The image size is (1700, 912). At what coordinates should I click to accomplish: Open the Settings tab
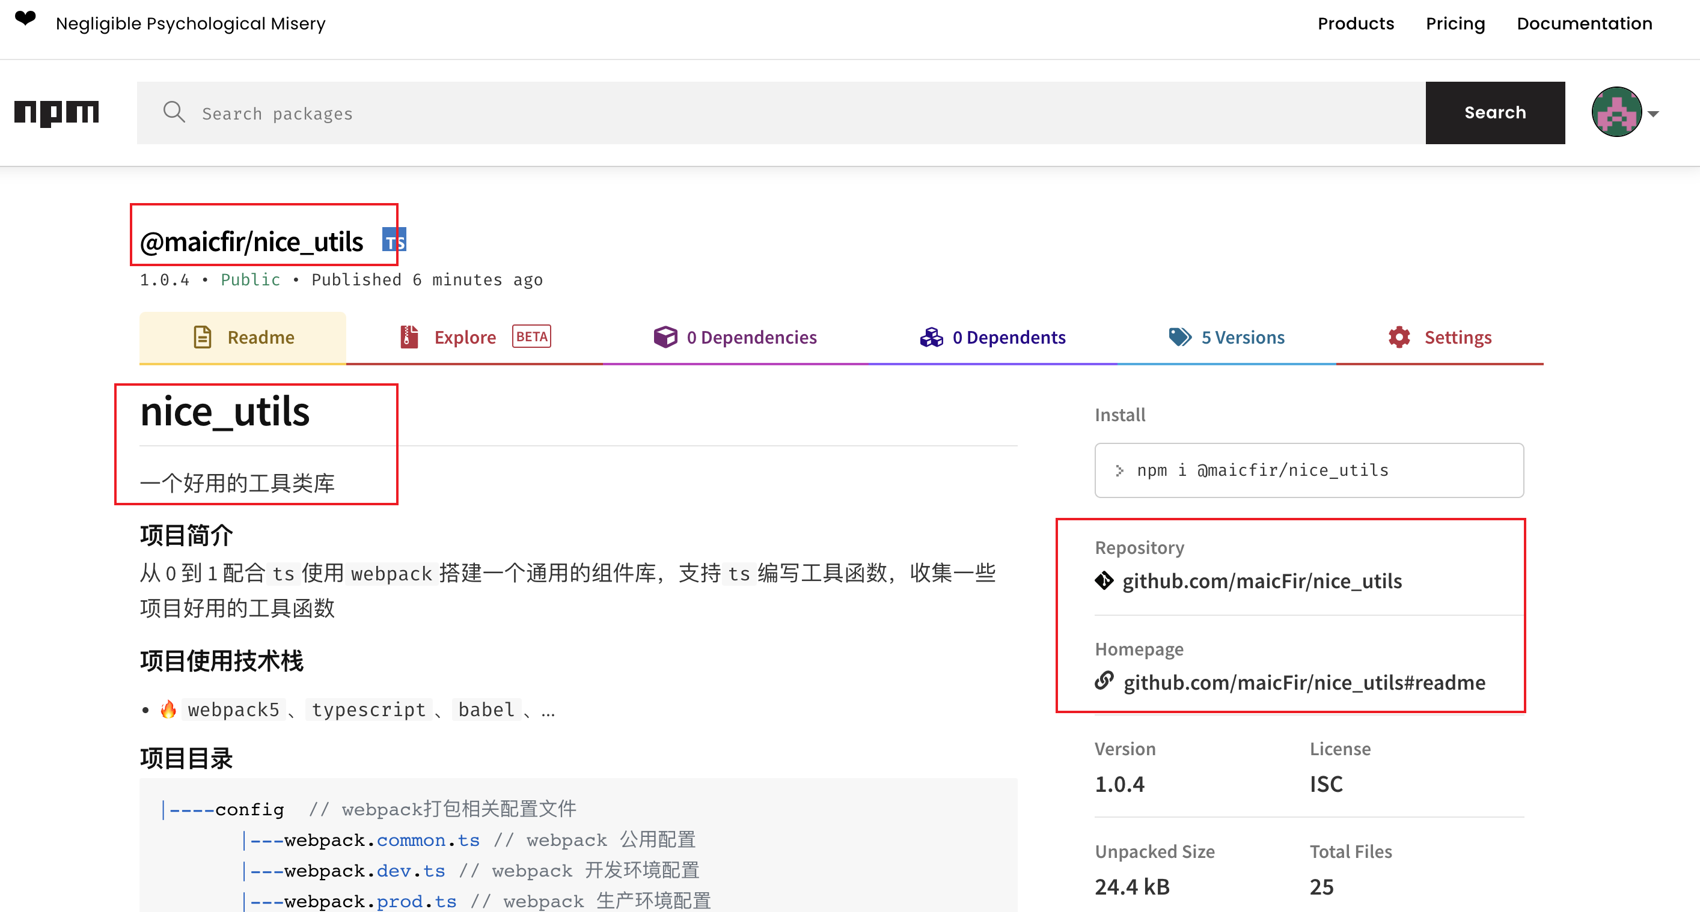(1439, 337)
